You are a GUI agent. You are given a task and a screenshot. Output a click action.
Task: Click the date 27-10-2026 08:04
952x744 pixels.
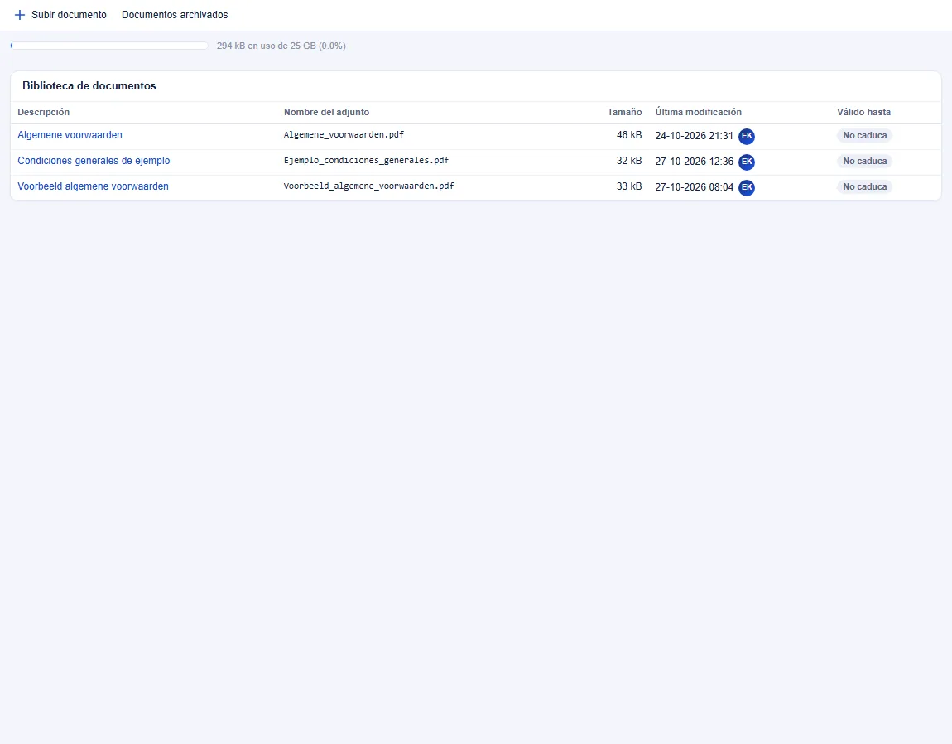(694, 186)
